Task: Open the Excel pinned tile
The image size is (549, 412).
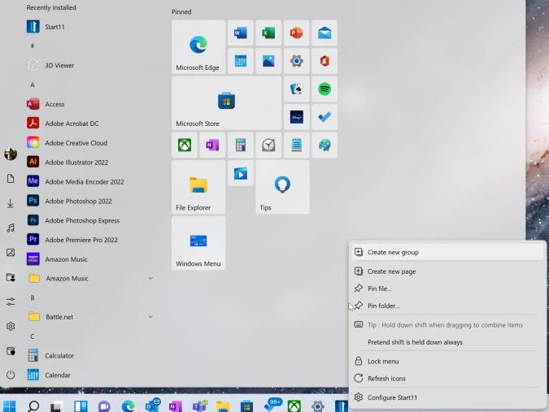Action: pos(268,33)
